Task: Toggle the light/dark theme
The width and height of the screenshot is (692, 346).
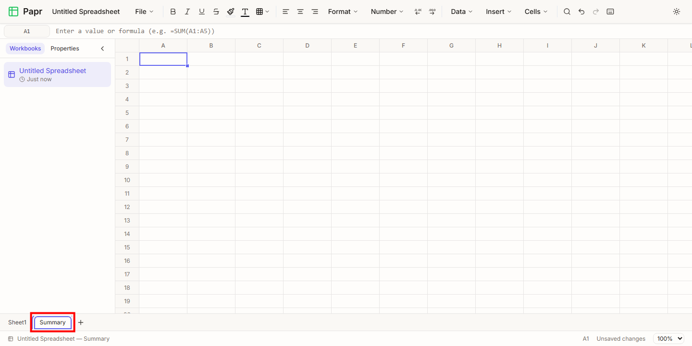Action: pyautogui.click(x=677, y=12)
